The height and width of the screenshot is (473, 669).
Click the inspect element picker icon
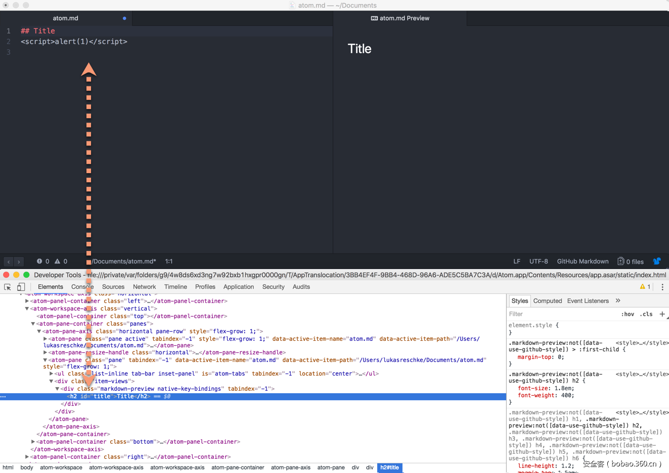(x=8, y=287)
